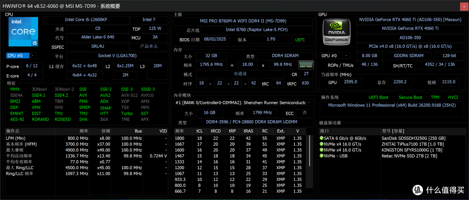
Task: Click the 1097.3 MHz Ring/LLC frequency
Action: (x=77, y=174)
